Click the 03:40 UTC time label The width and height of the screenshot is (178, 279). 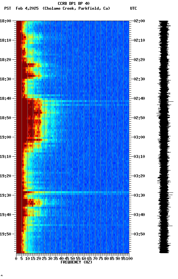click(139, 215)
